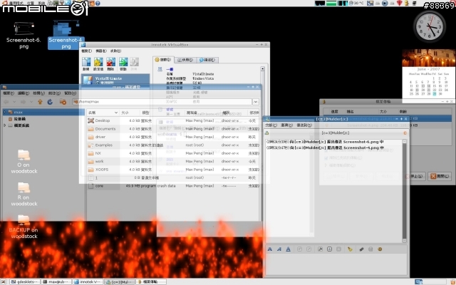Viewport: 456px width, 285px height.
Task: Collapse the 'max' node in the side tree
Action: (5, 112)
